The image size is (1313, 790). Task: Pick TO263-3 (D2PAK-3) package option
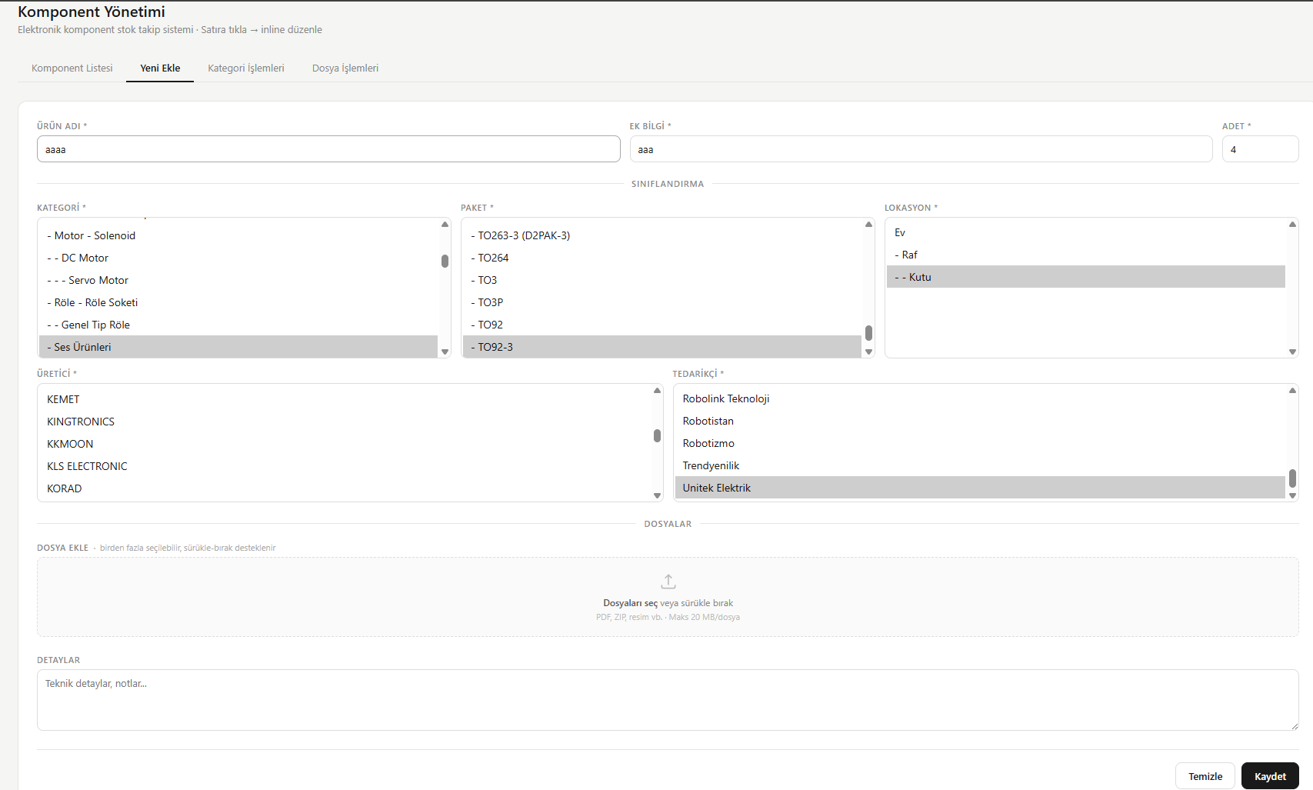[524, 236]
